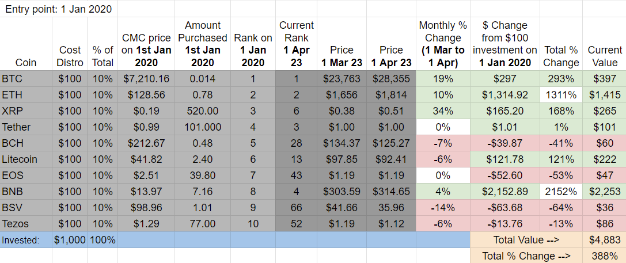
Task: Select XRP's 520.00 amount purchased cell
Action: (x=203, y=111)
